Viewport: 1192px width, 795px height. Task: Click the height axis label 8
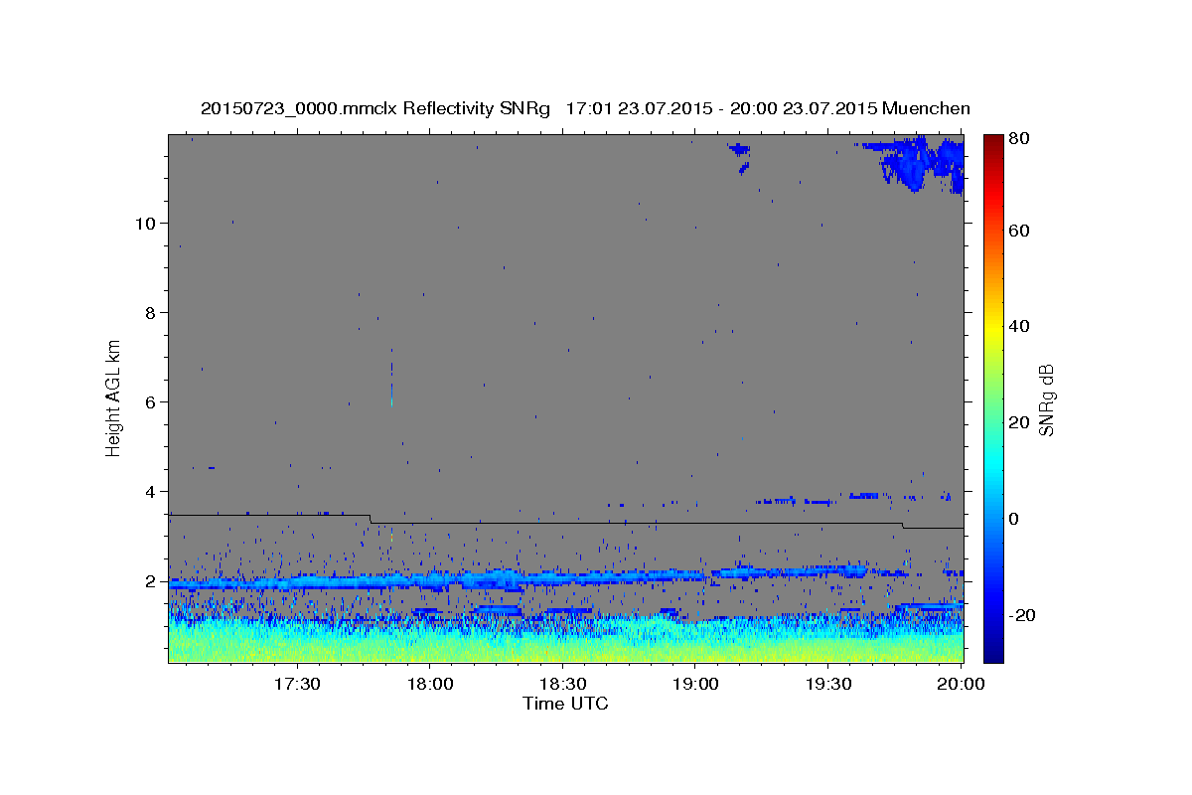[151, 313]
